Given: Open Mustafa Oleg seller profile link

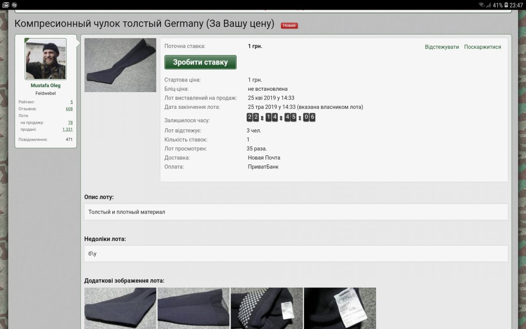Looking at the screenshot, I should tap(46, 86).
